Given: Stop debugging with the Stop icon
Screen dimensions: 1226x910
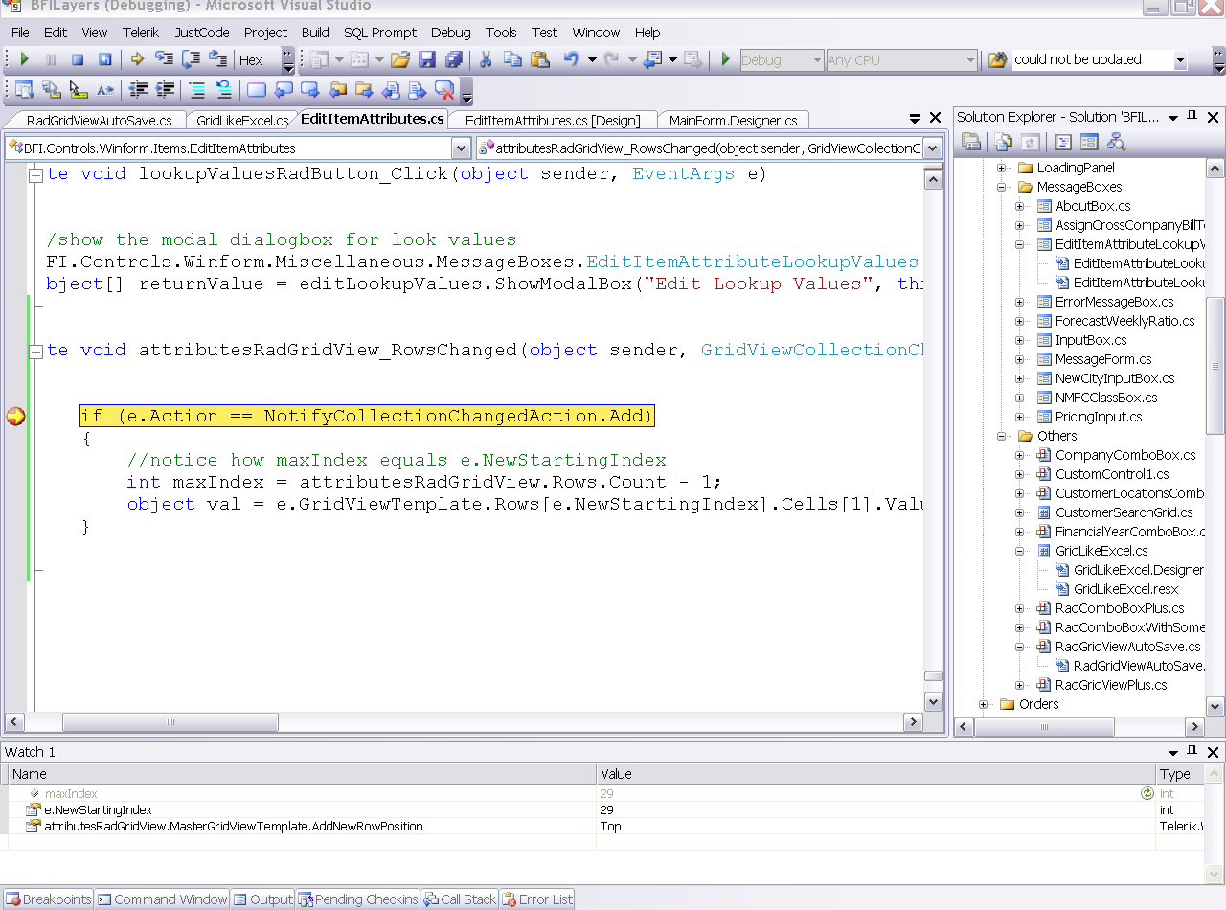Looking at the screenshot, I should tap(78, 59).
